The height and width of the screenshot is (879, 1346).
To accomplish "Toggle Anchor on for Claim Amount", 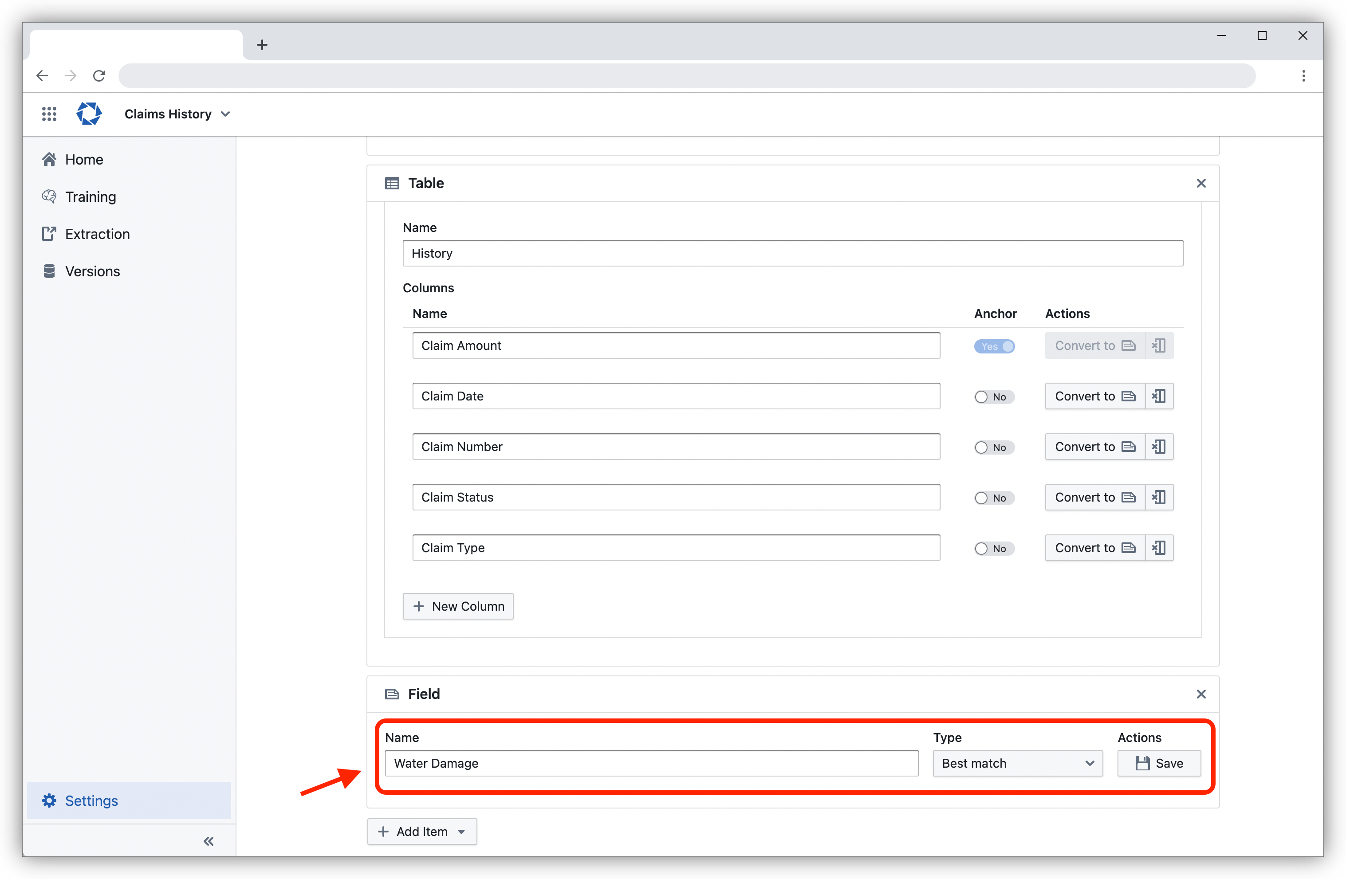I will (x=995, y=345).
